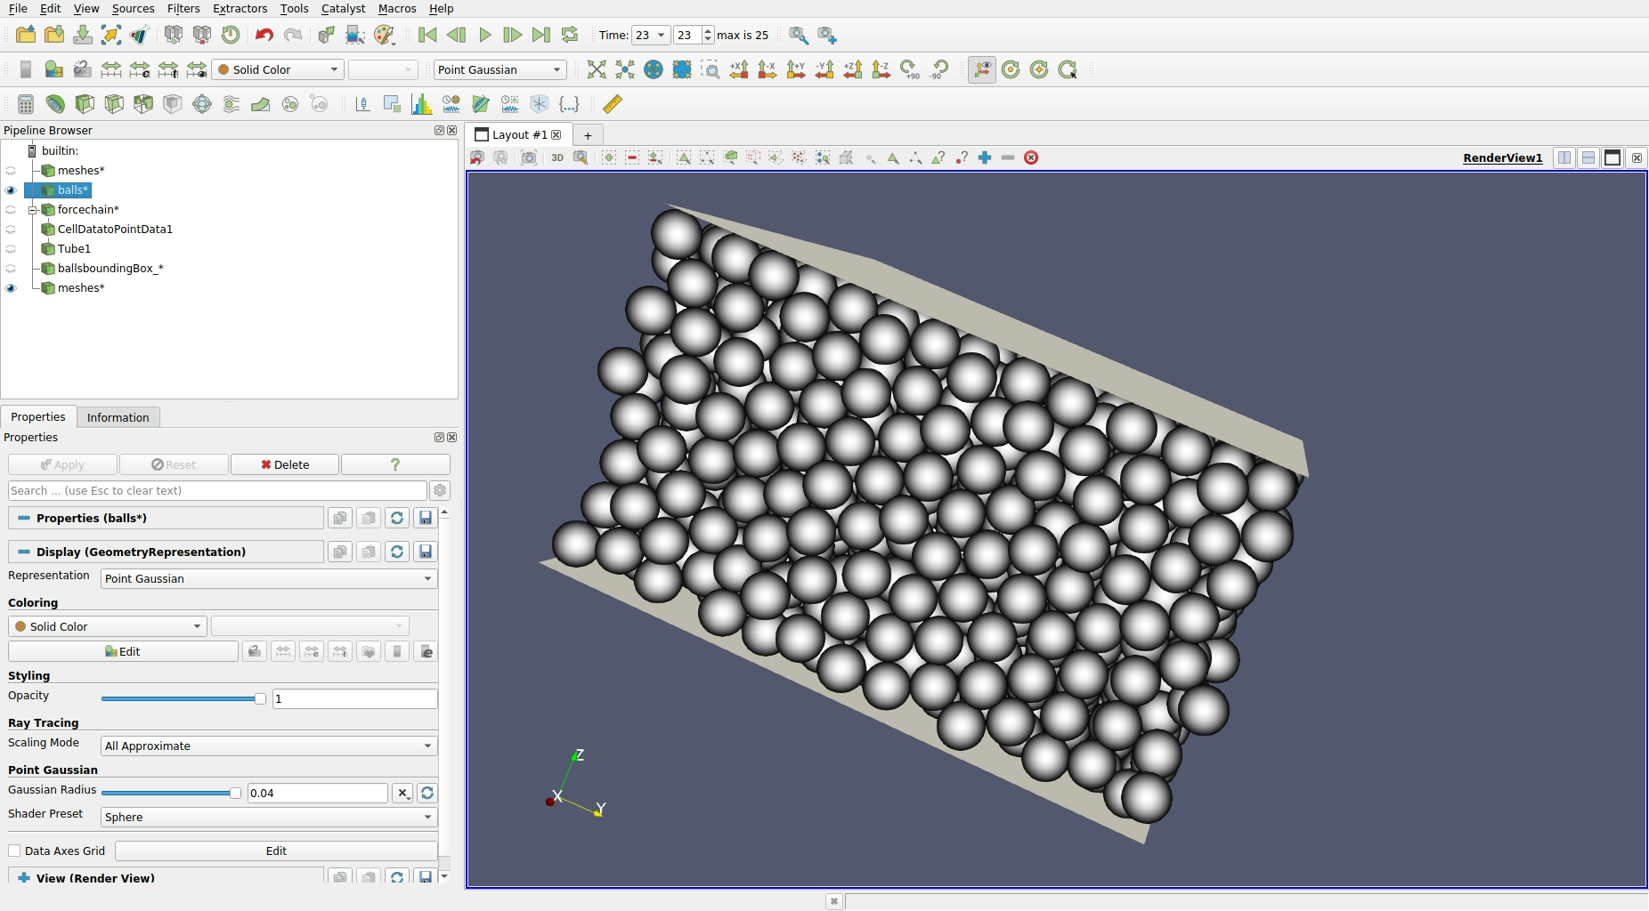The image size is (1649, 911).
Task: Set view direction to +X
Action: pos(739,69)
